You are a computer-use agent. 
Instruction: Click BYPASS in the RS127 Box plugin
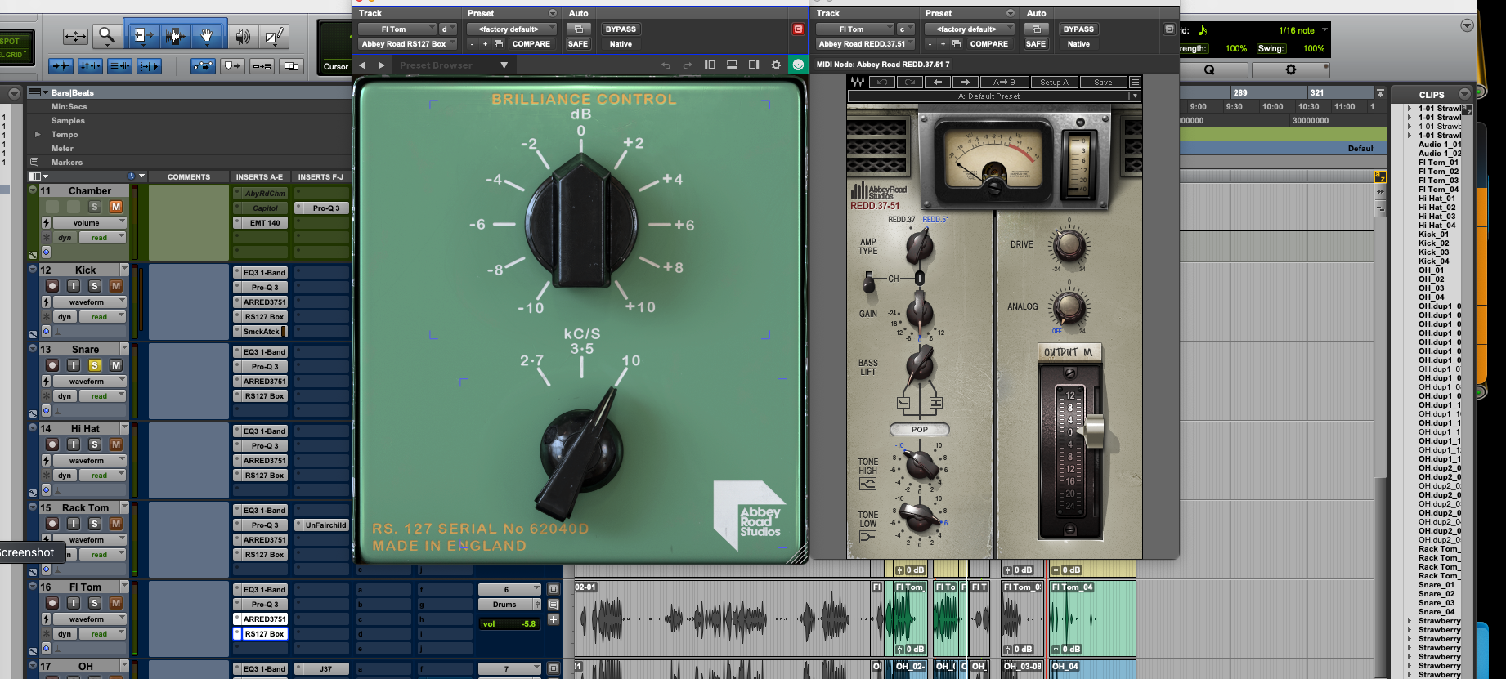pos(621,29)
